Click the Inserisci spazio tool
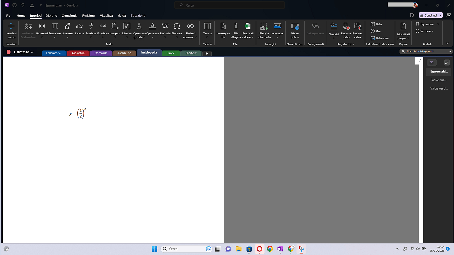Screen dimensions: 454x255 (11, 30)
